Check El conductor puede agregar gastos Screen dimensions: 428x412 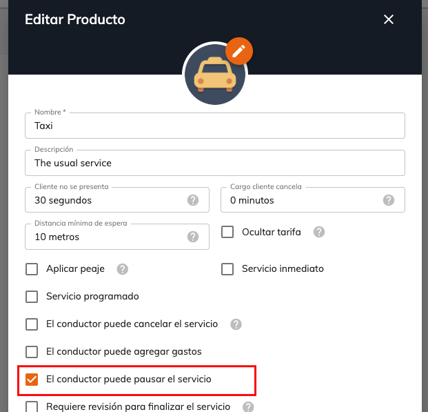(x=32, y=352)
